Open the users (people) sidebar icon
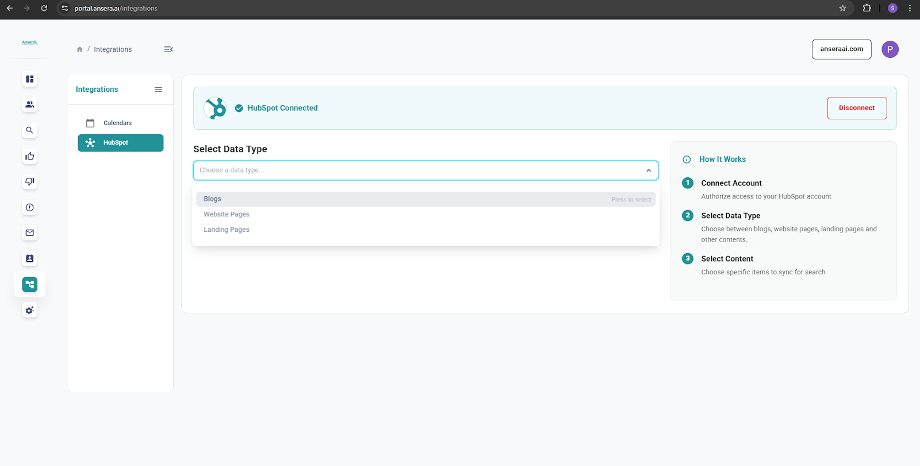 [30, 104]
